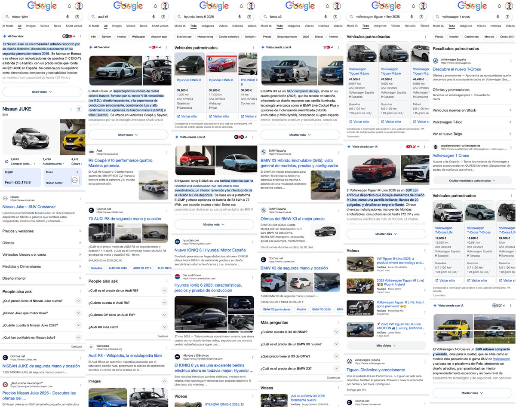Switch to Imágenes tab in the volkswagen t cross results
This screenshot has width=516, height=407.
coord(466,26)
